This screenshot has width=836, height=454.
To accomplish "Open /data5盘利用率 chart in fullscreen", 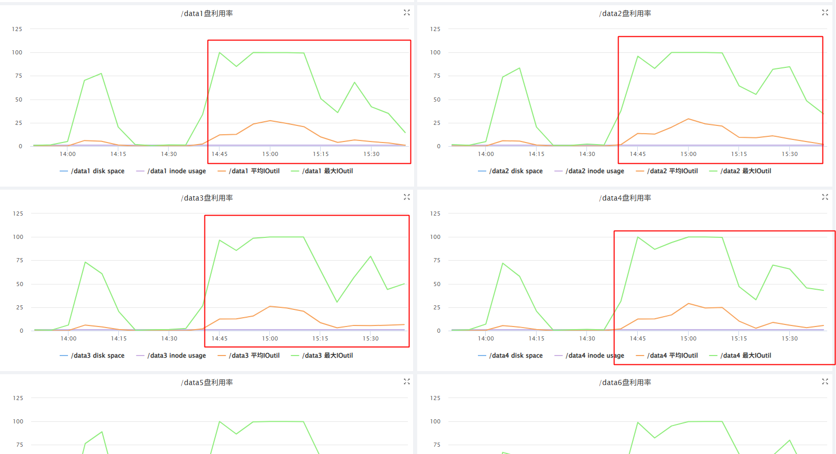I will (407, 381).
